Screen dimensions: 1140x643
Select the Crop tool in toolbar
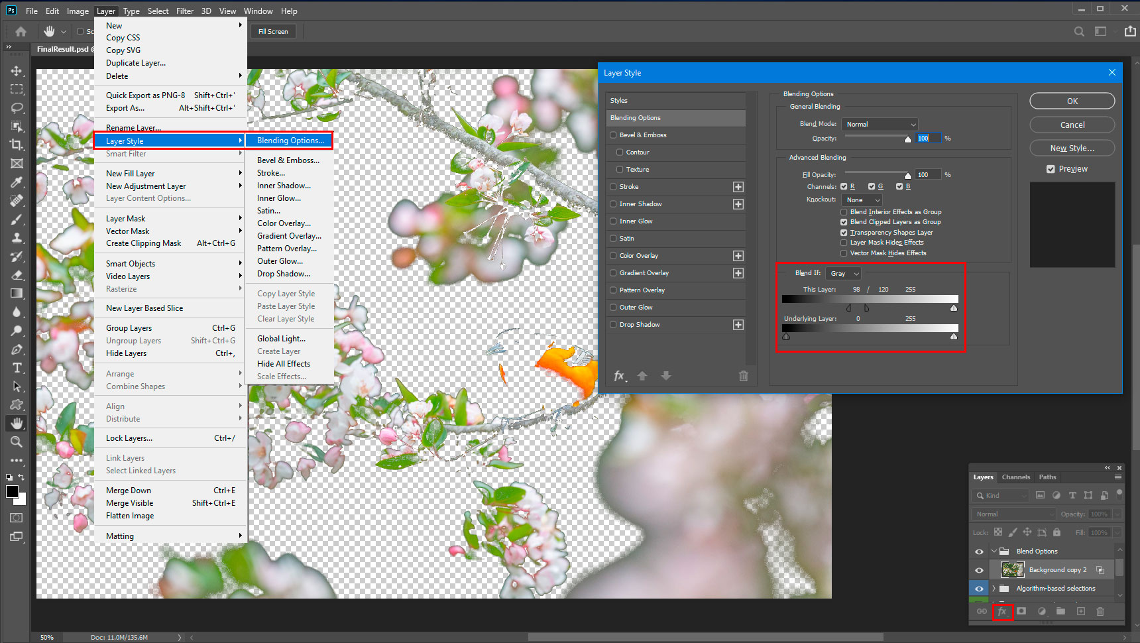(x=17, y=145)
